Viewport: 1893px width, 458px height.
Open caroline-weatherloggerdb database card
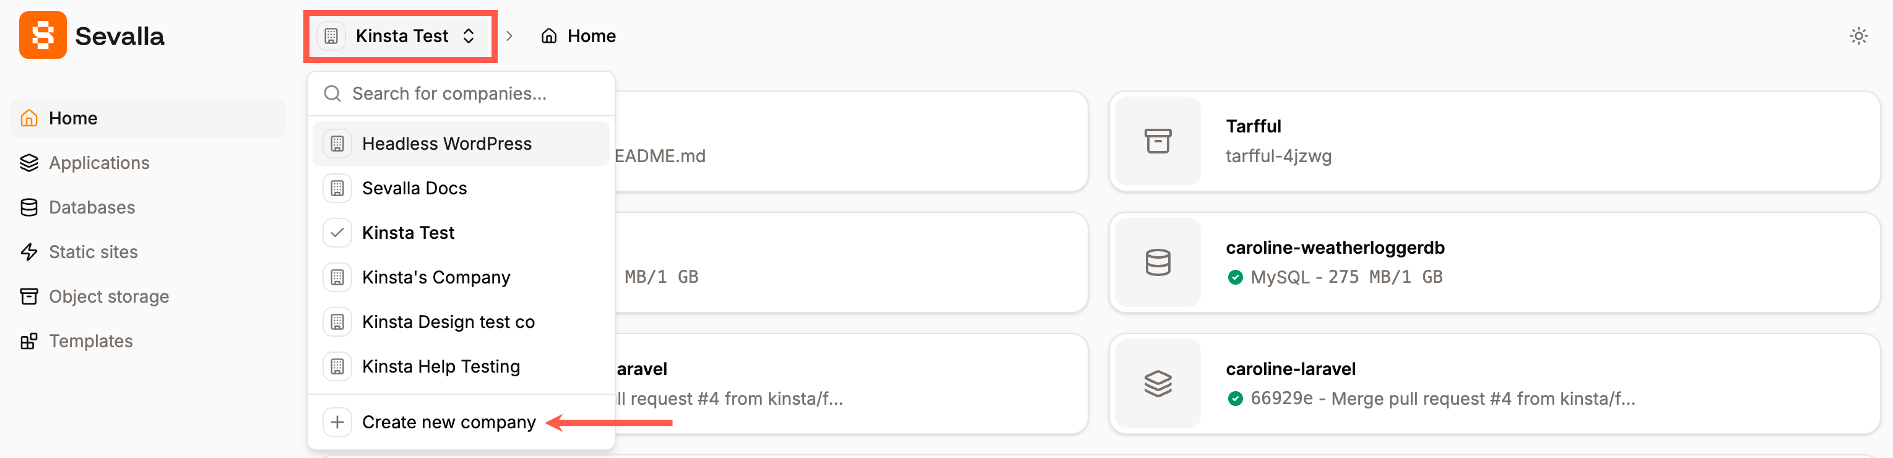click(1493, 262)
